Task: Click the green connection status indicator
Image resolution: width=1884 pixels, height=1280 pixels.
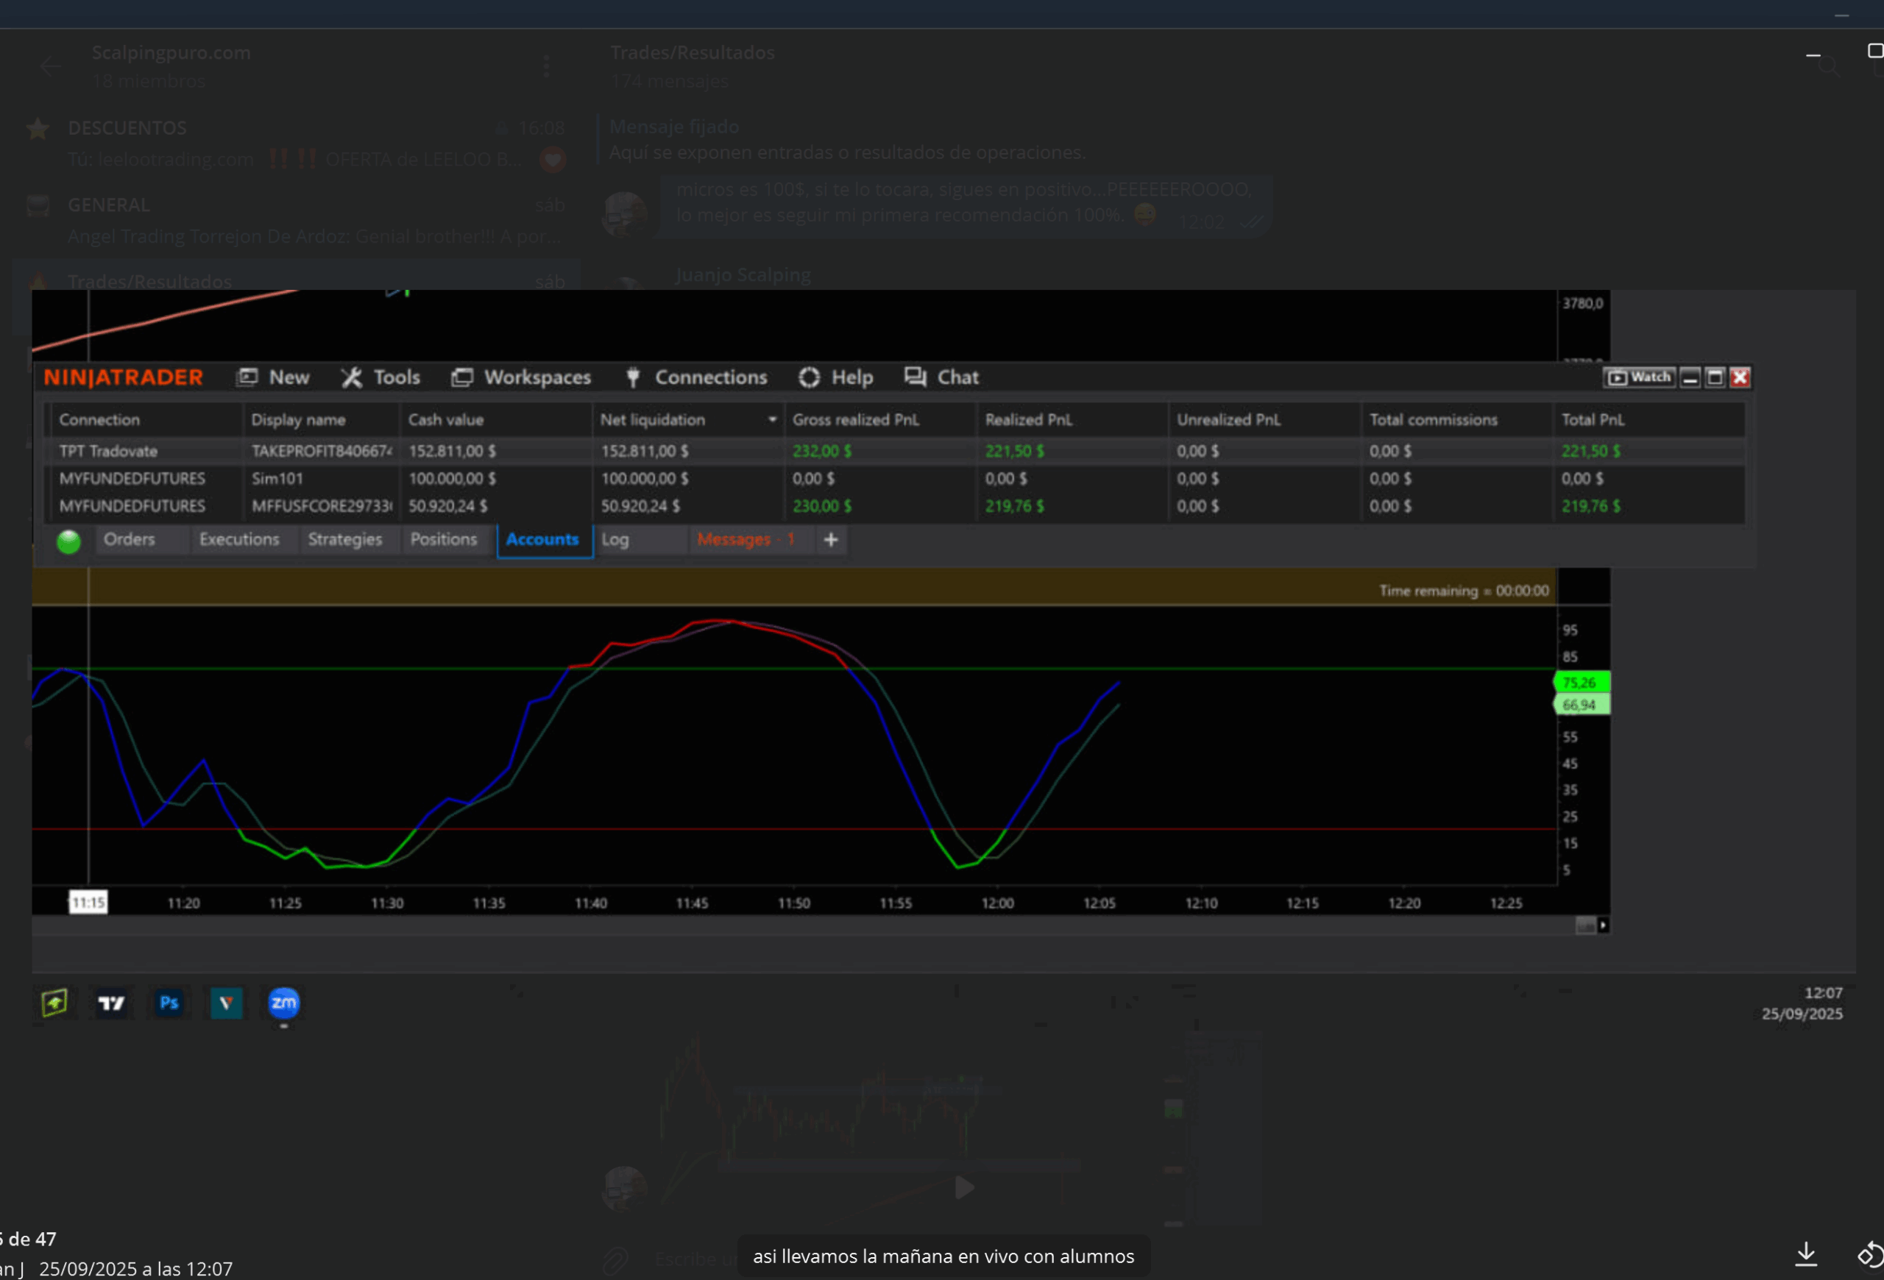Action: click(69, 541)
